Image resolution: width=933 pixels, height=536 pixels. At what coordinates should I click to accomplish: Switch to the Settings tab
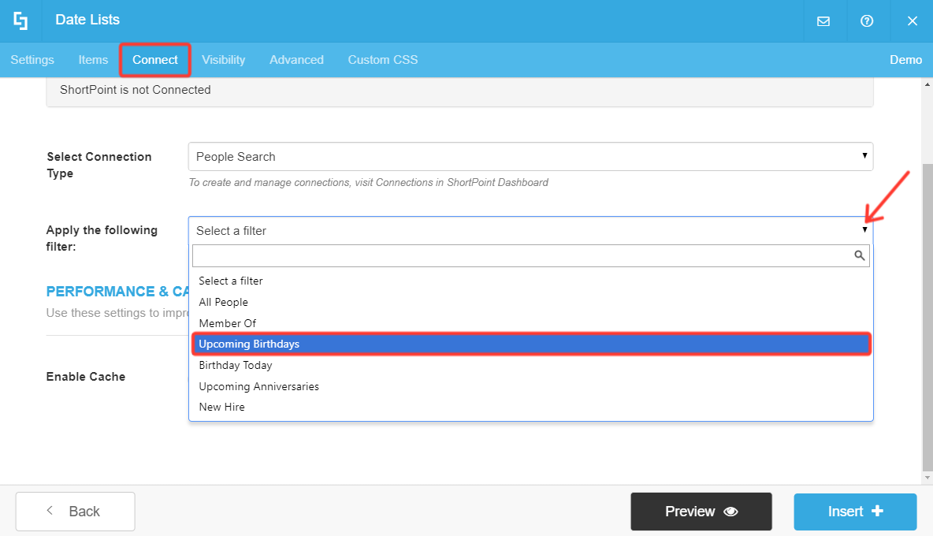click(32, 59)
